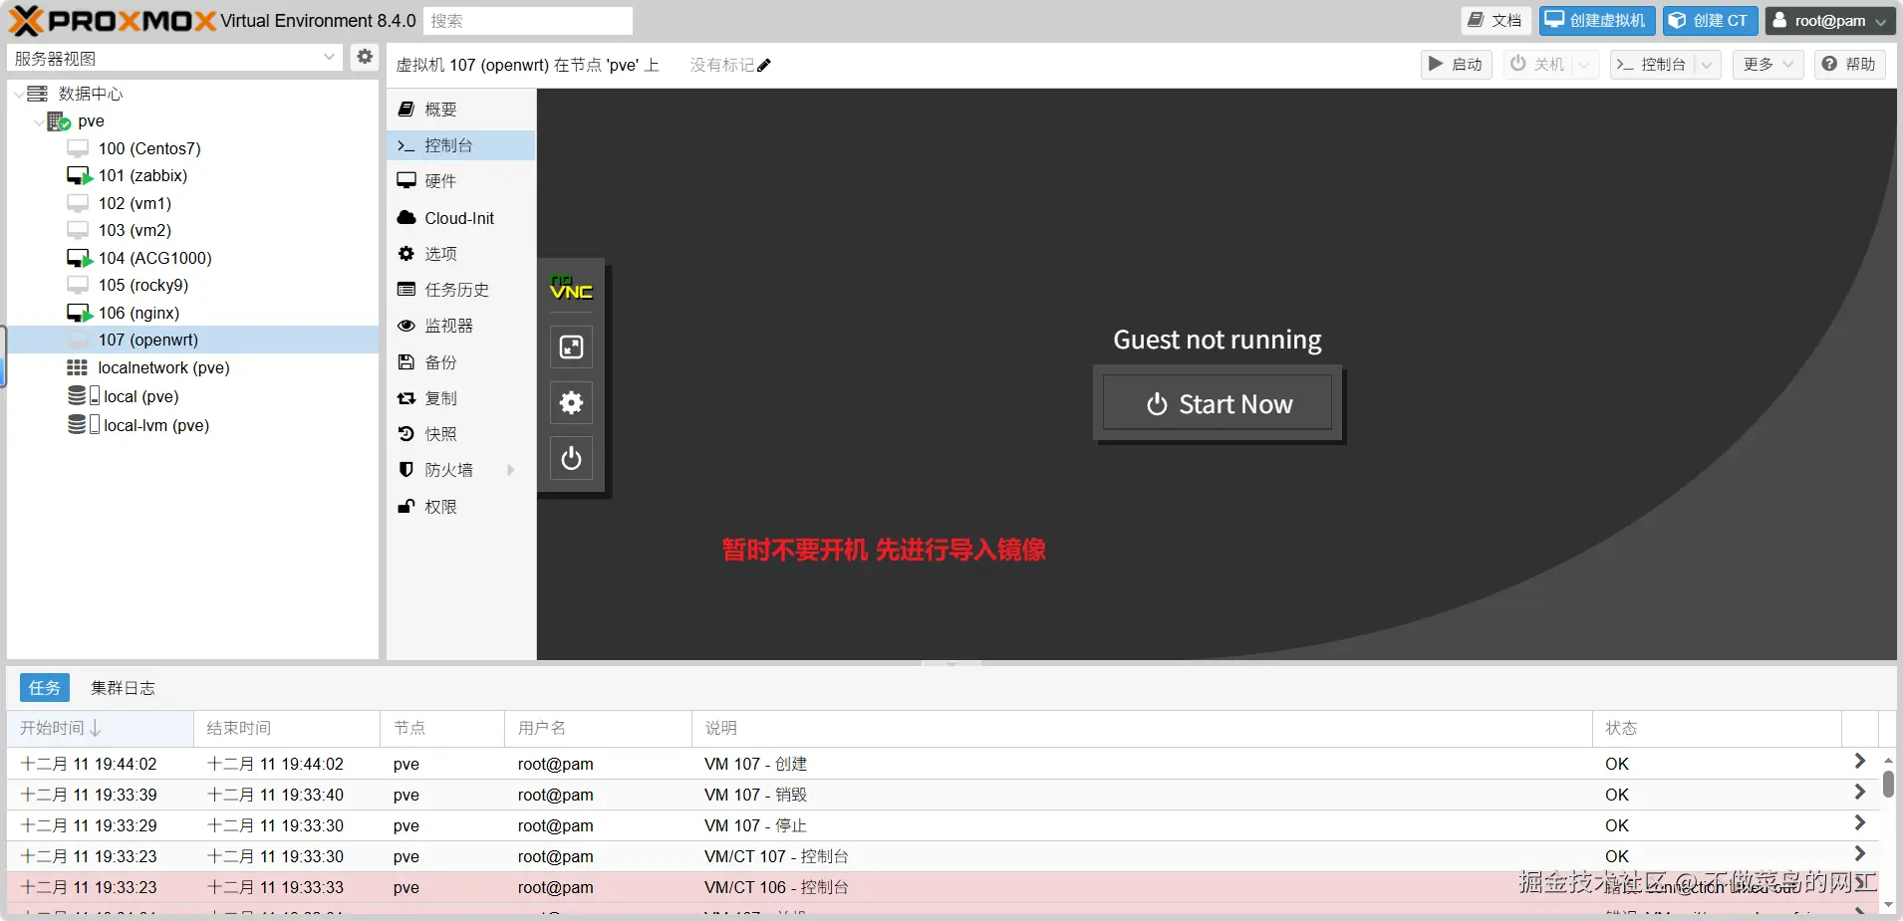This screenshot has height=921, width=1903.
Task: Sort by 开始时间 column header
Action: pos(100,728)
